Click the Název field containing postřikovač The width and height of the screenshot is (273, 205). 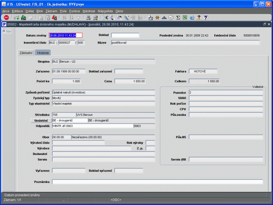click(x=185, y=43)
